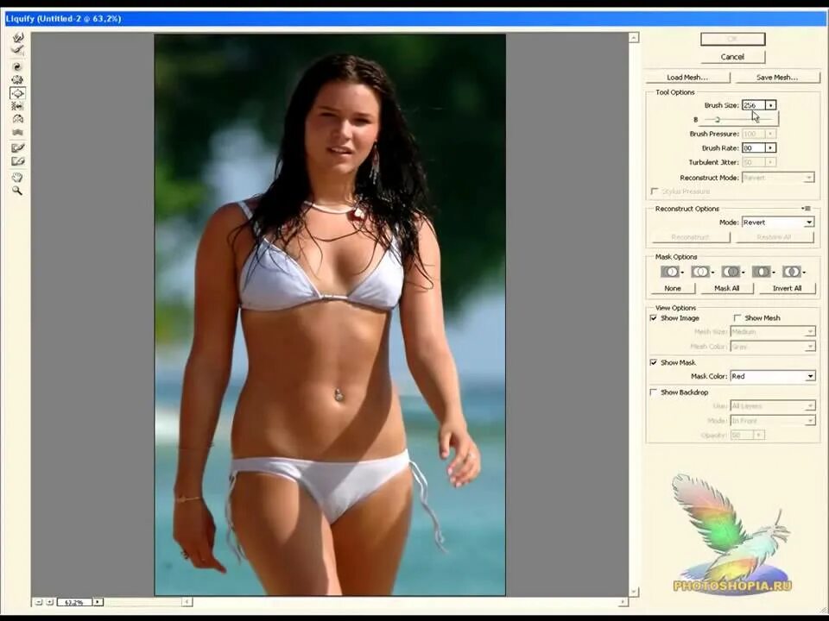
Task: Click the Add to Selection mask icon
Action: coord(700,272)
